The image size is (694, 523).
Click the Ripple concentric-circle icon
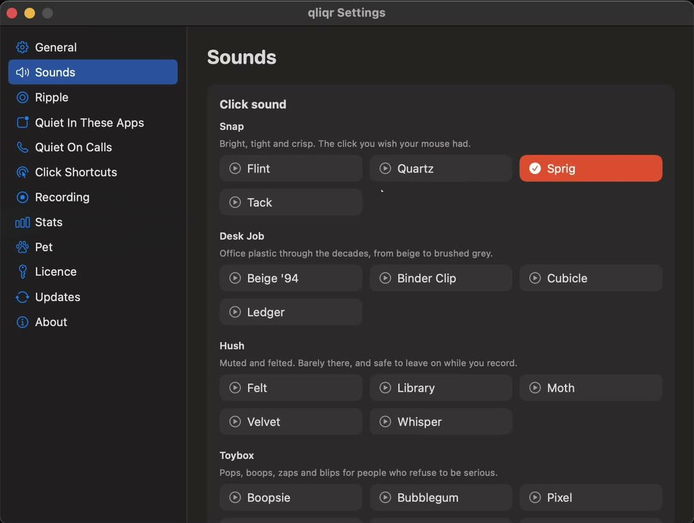(22, 97)
